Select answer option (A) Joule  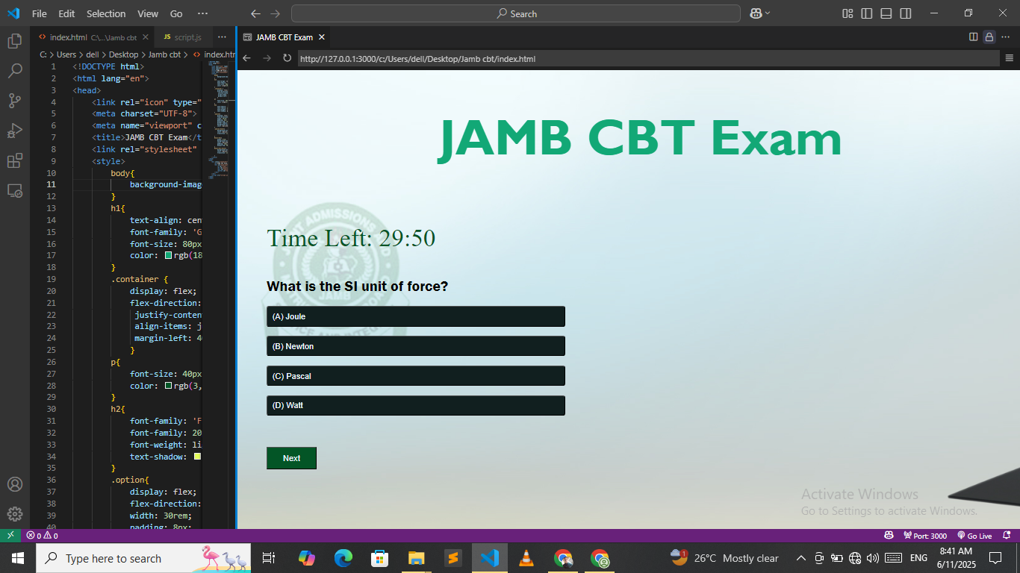(416, 316)
